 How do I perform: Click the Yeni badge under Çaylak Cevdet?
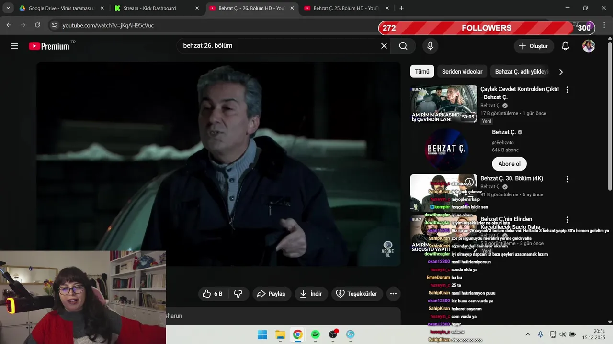click(487, 121)
